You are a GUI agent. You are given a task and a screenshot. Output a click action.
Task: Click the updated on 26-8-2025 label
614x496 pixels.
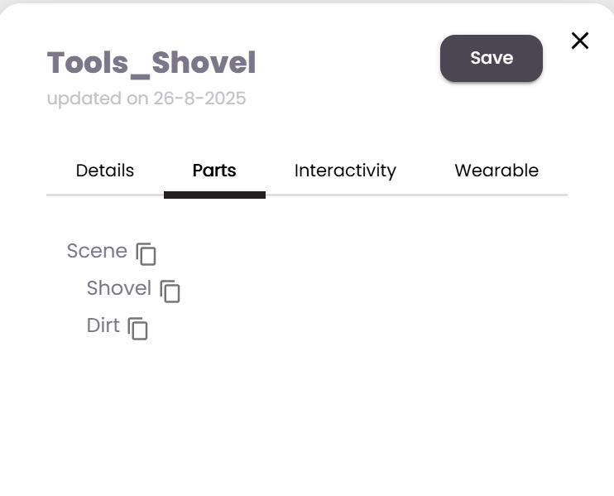tap(146, 99)
